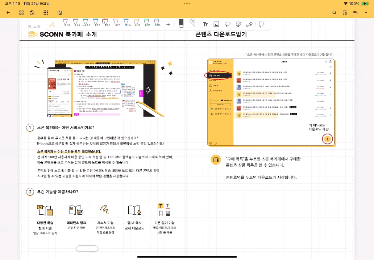Pick blue 2.0 pen beside pink highlighter
This screenshot has width=374, height=260.
click(x=126, y=23)
